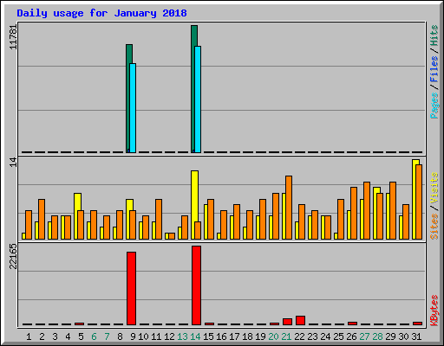444x346 pixels.
Task: Click day label 30 on the x-axis
Action: pyautogui.click(x=403, y=336)
